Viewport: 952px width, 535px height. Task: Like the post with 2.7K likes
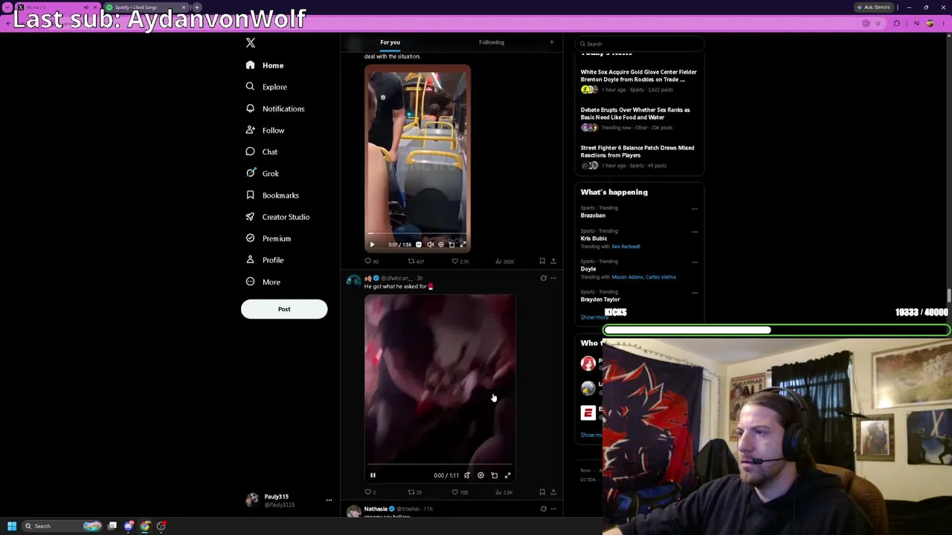[460, 262]
